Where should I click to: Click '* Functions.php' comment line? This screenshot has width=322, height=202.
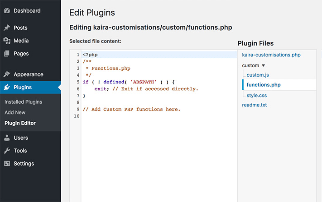[108, 68]
